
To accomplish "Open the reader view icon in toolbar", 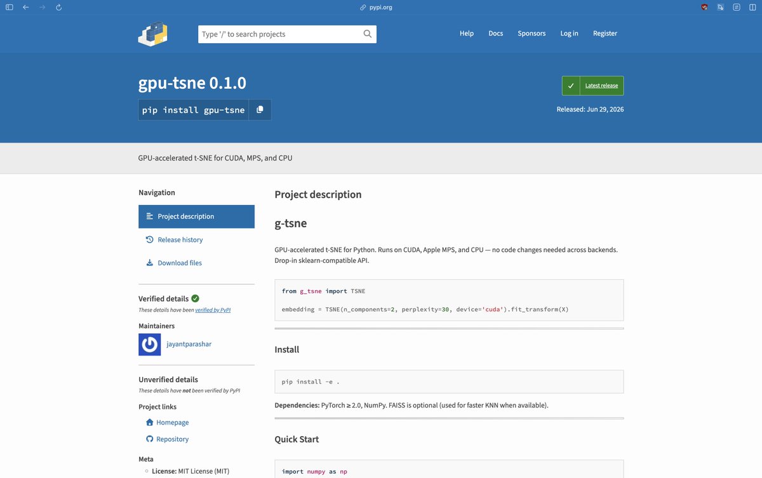I will coord(737,8).
